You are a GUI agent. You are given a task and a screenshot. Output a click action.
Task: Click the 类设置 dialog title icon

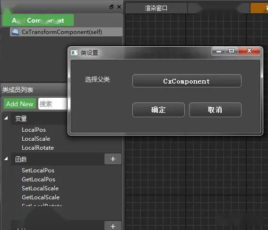coord(74,52)
